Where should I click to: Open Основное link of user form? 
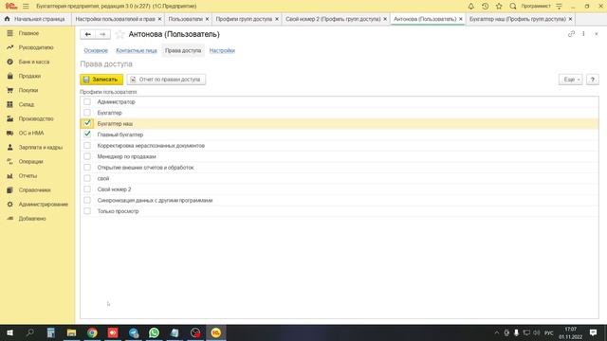[96, 50]
